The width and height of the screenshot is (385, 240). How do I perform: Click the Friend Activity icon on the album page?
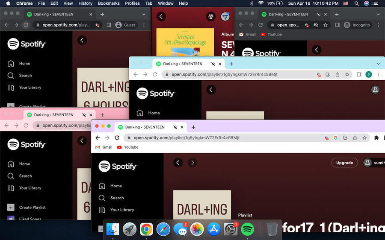click(210, 17)
